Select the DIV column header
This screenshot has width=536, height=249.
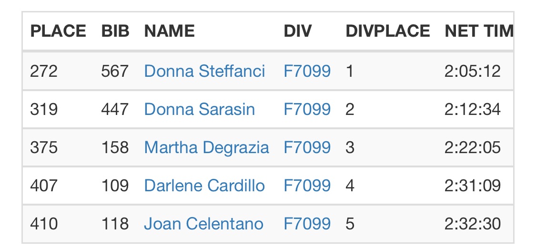tap(297, 31)
